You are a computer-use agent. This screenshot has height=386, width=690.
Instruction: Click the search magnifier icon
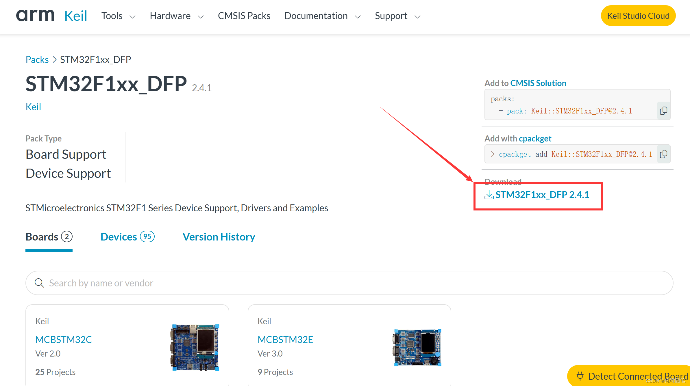pyautogui.click(x=39, y=283)
